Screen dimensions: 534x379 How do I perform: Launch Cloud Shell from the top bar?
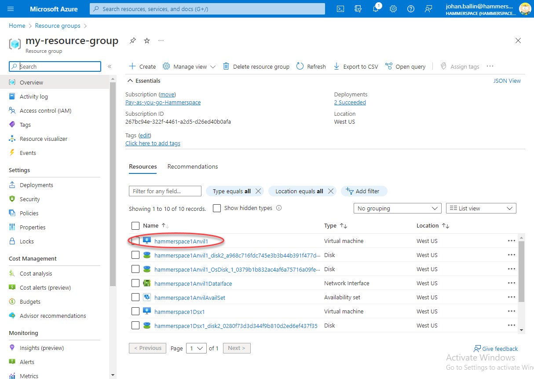point(340,9)
